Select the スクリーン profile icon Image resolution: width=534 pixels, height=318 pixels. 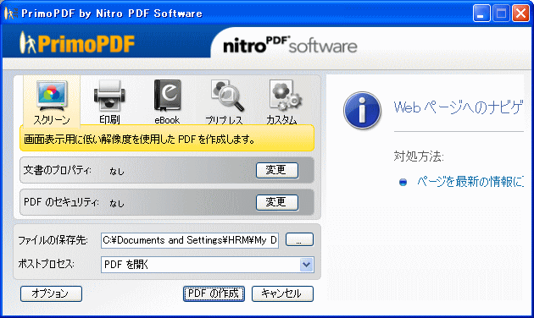pos(52,96)
